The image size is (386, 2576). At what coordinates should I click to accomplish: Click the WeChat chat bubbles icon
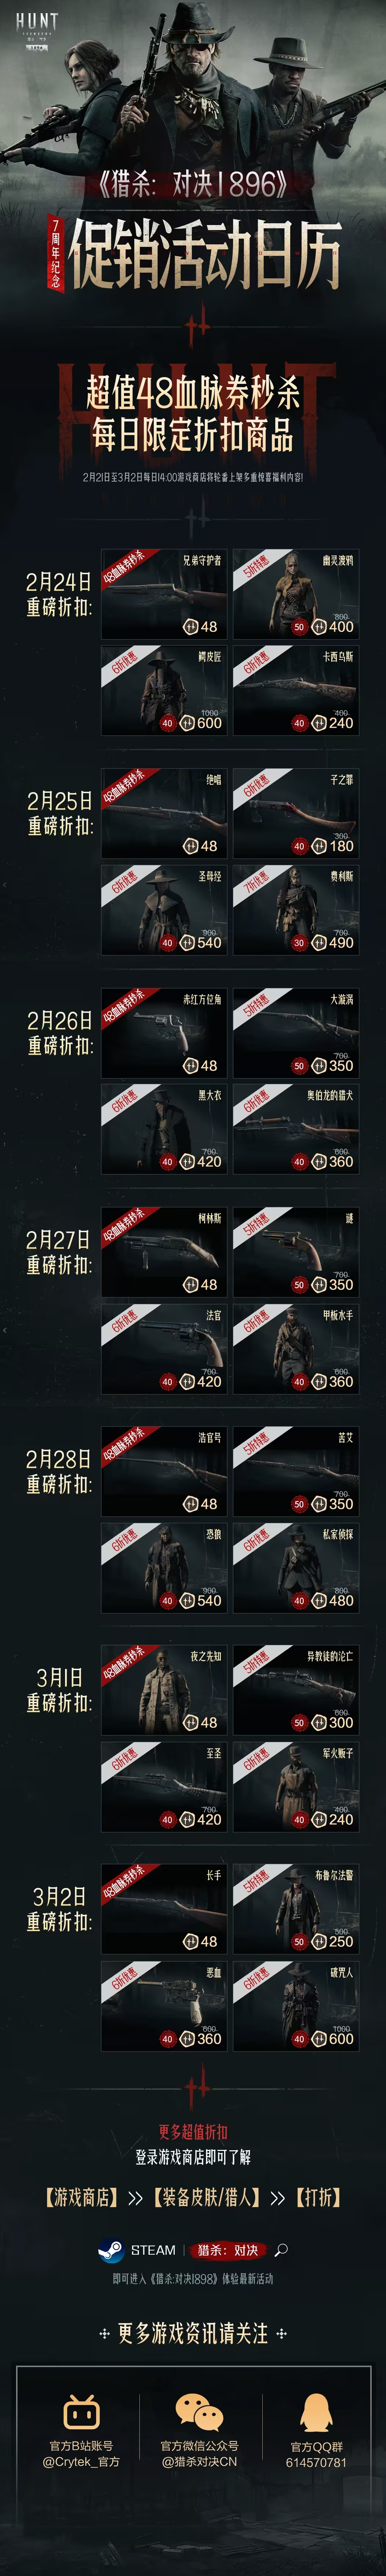(x=199, y=2412)
